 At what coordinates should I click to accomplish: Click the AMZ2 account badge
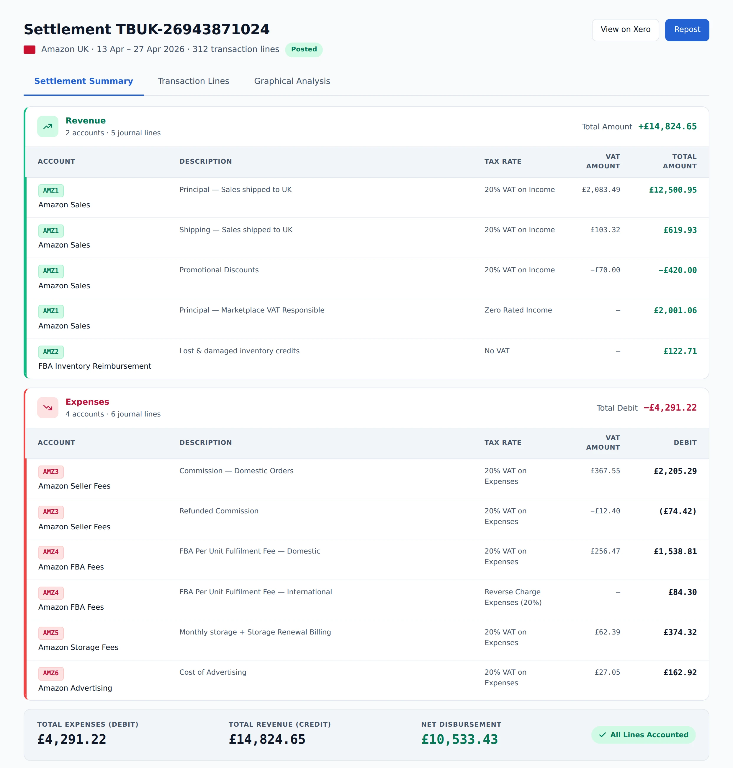[51, 352]
